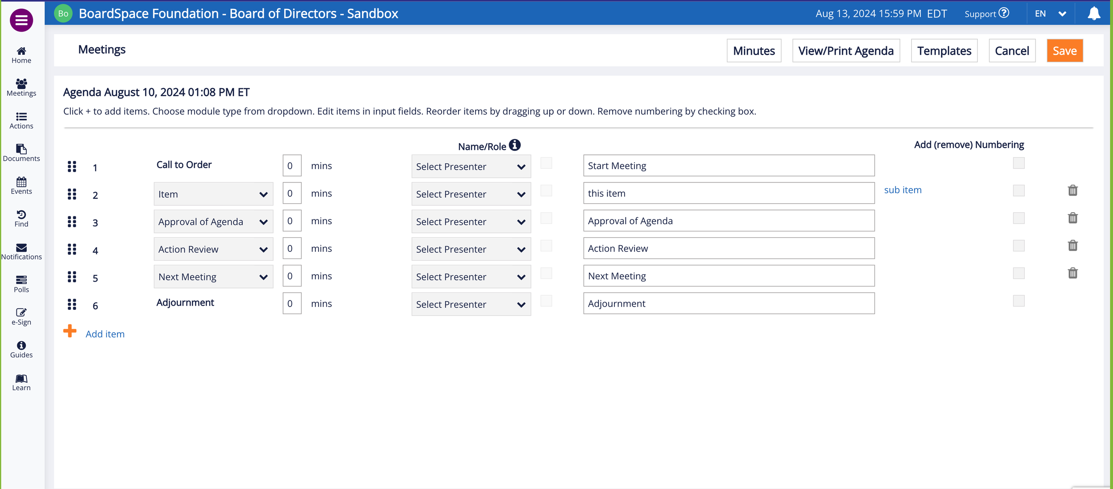Screen dimensions: 1113x489
Task: Open Polls from the sidebar menu
Action: click(x=21, y=284)
